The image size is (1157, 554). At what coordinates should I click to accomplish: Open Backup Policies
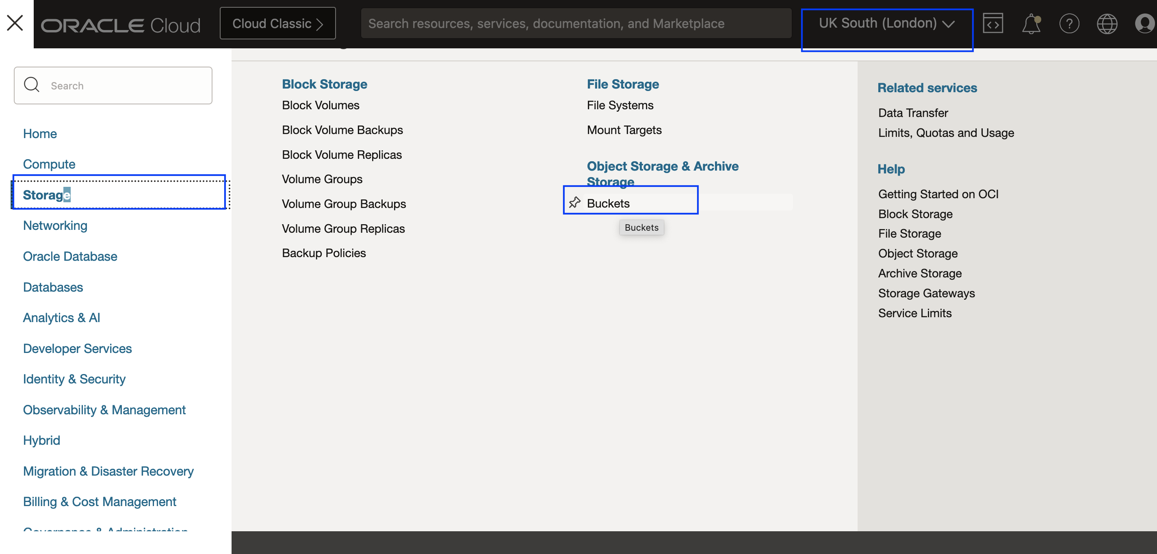324,253
